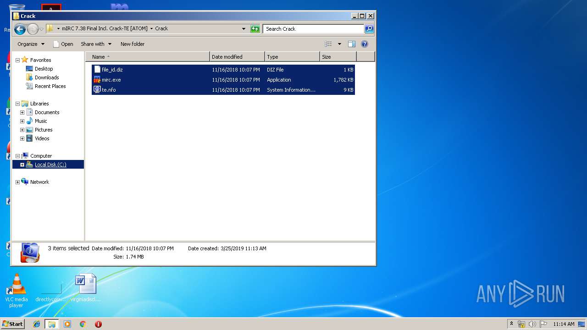587x330 pixels.
Task: Open Desktop under Favorites
Action: [44, 69]
